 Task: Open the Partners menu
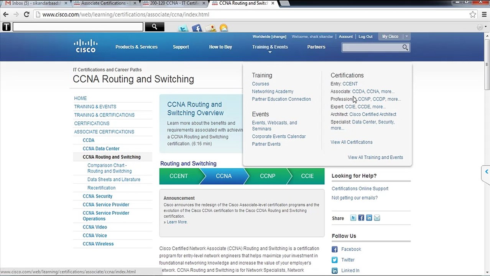click(x=316, y=47)
